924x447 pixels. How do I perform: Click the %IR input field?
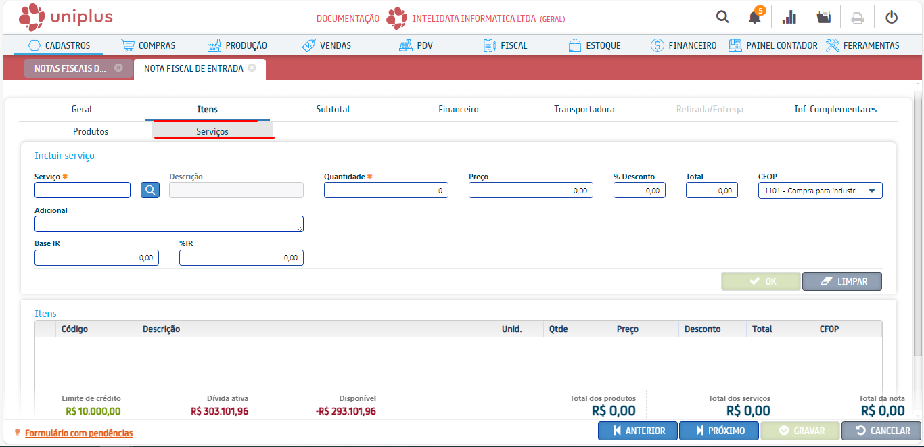(x=241, y=258)
